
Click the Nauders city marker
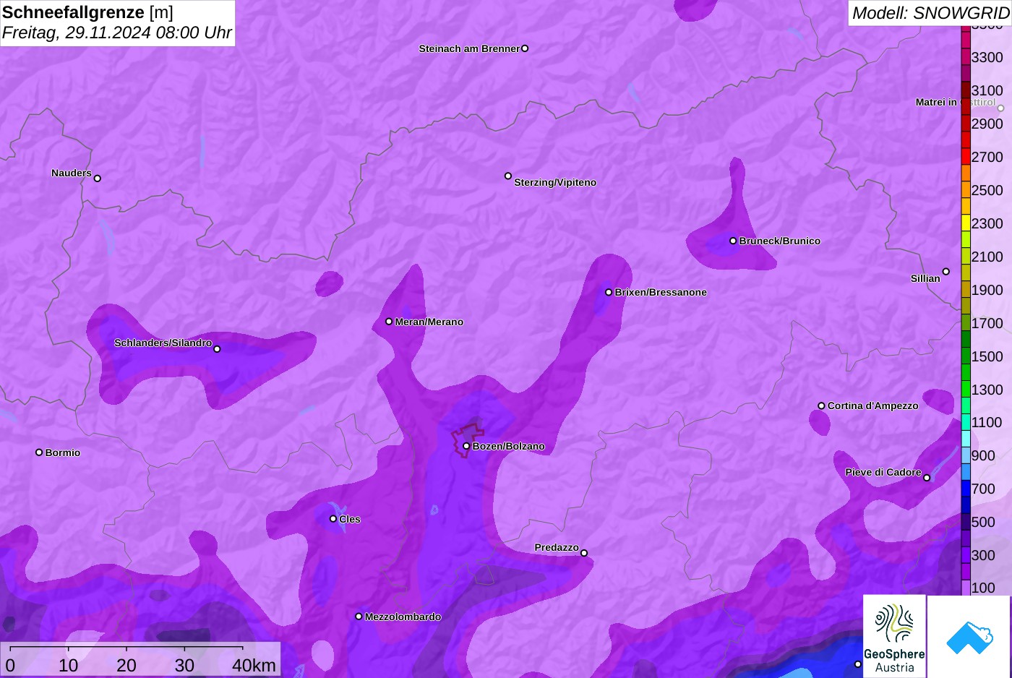pos(98,179)
